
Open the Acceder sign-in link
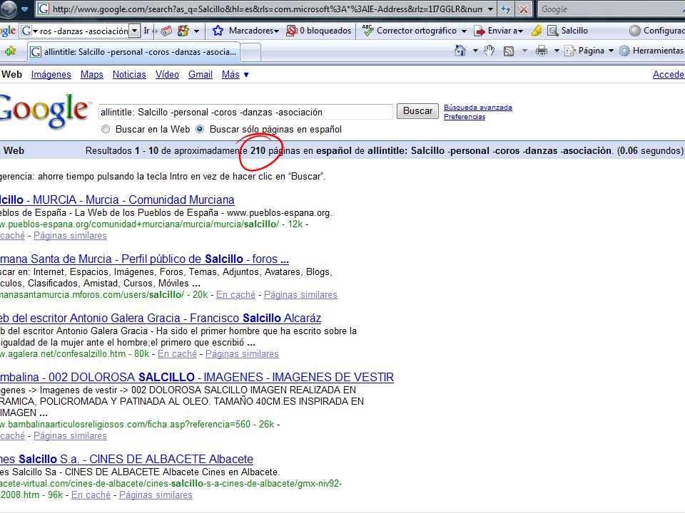[669, 75]
